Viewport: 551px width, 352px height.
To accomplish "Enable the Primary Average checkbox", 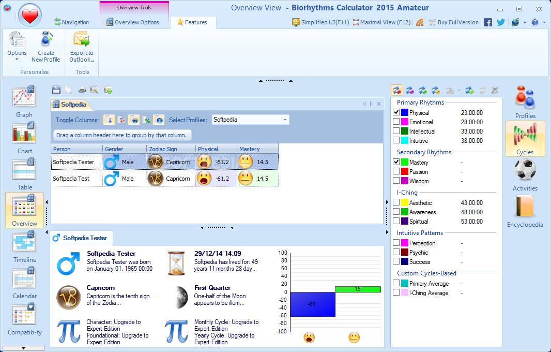I will point(396,283).
